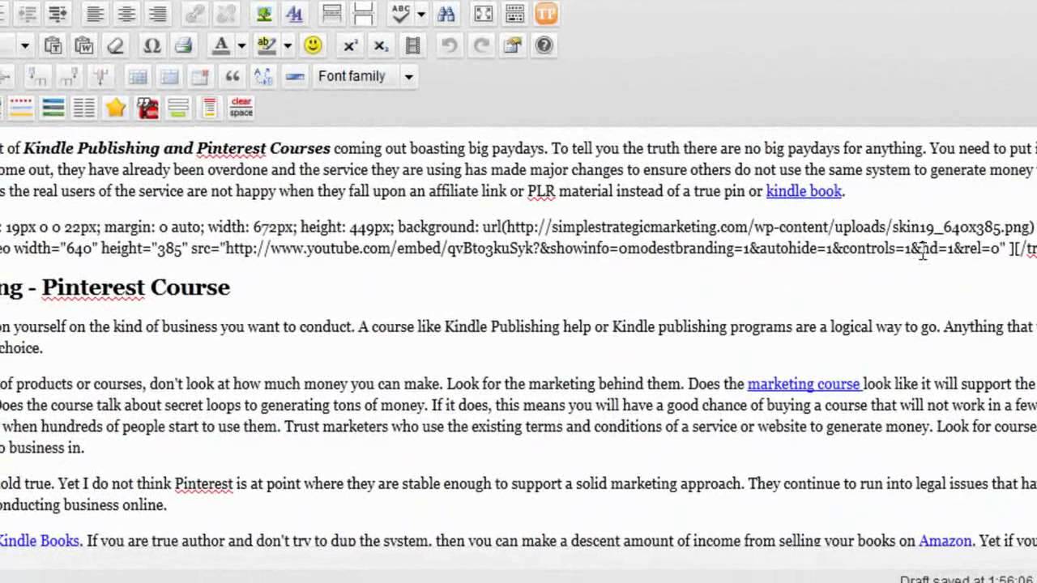Screen dimensions: 1037x583
Task: Open text color picker dropdown arrow
Action: click(x=241, y=45)
